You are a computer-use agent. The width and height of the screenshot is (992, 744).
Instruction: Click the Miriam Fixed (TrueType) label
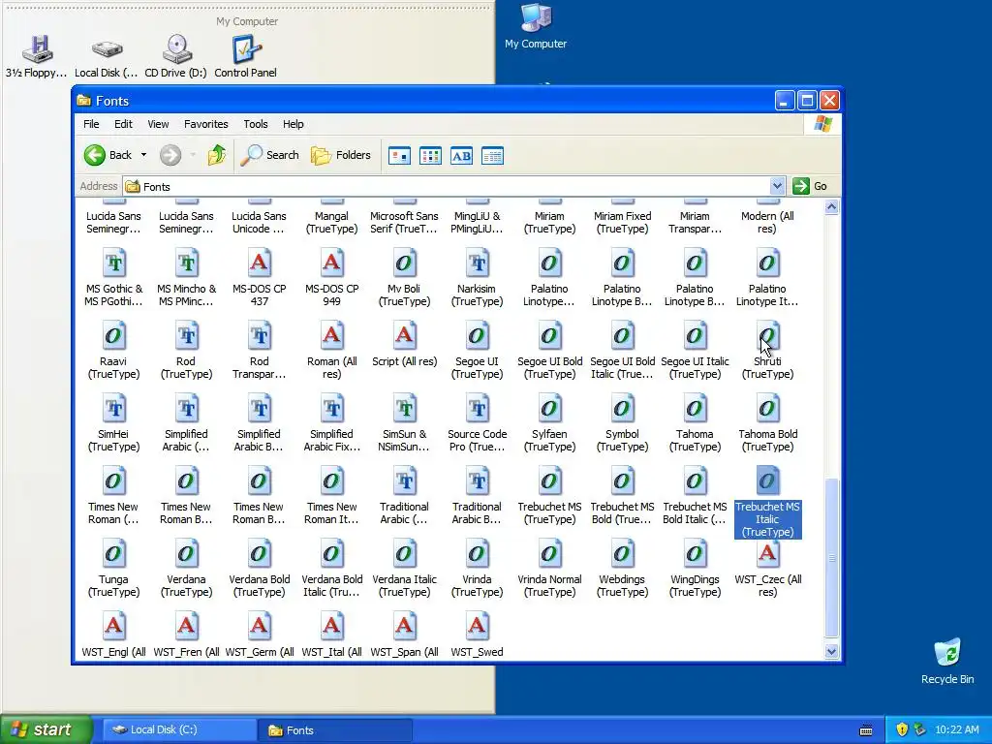(622, 222)
